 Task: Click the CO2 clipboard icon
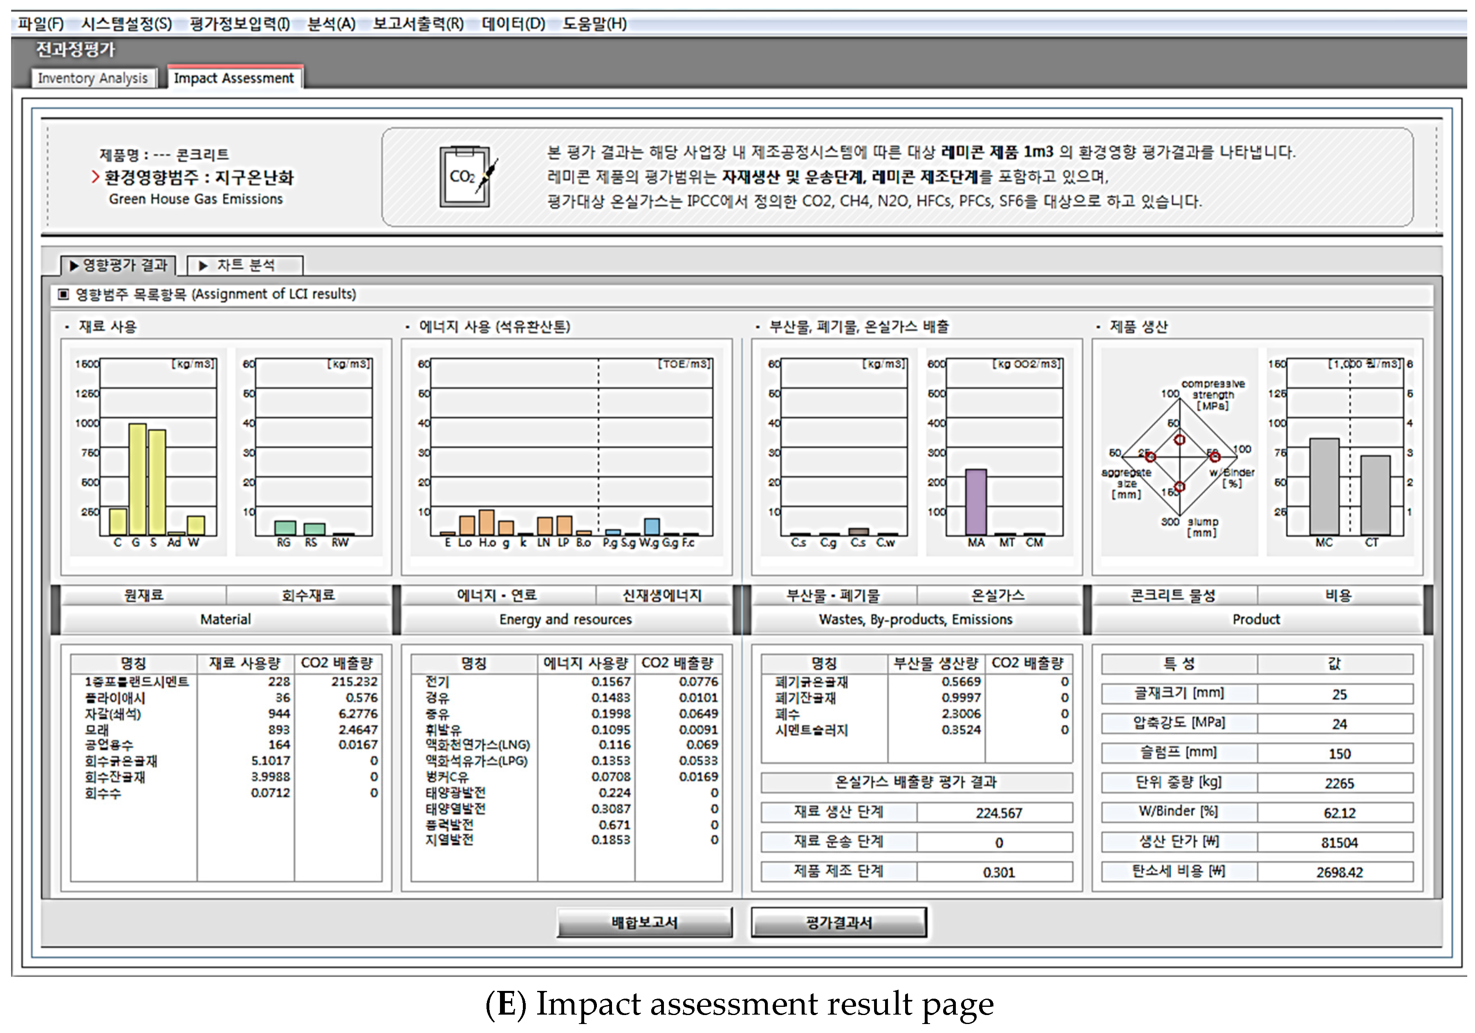point(465,177)
